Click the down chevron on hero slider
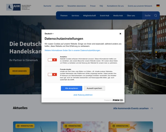The image size is (166, 132). point(156,63)
